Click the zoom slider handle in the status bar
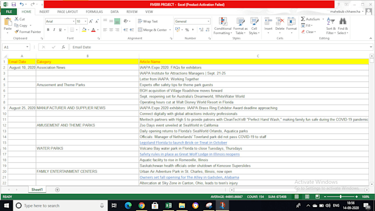The width and height of the screenshot is (375, 211). coord(341,197)
